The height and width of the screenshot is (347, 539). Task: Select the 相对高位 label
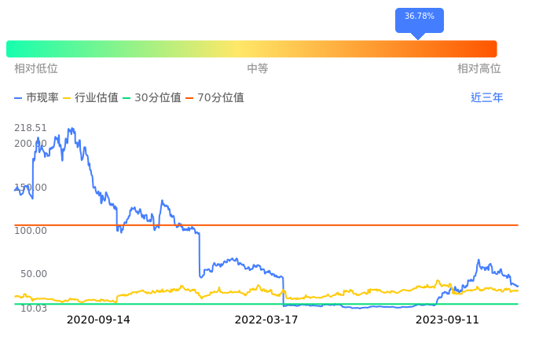click(479, 69)
